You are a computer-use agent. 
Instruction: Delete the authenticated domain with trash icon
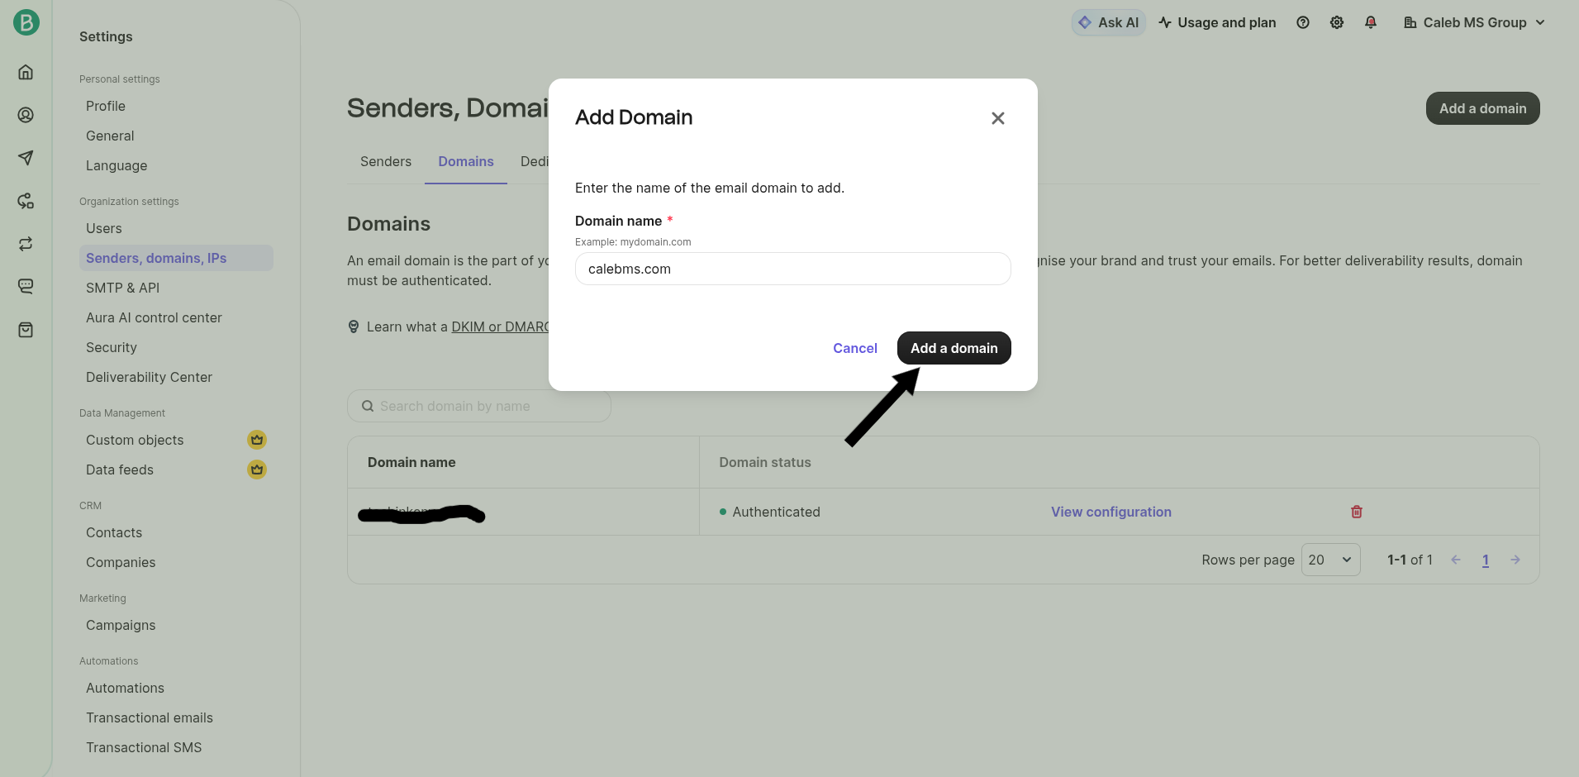click(x=1357, y=512)
